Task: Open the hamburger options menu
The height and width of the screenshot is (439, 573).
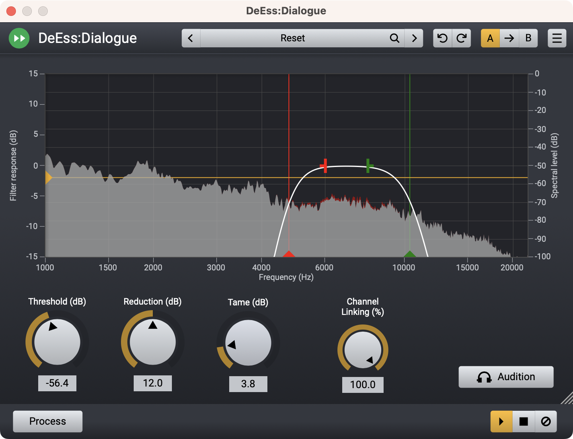Action: click(x=557, y=38)
